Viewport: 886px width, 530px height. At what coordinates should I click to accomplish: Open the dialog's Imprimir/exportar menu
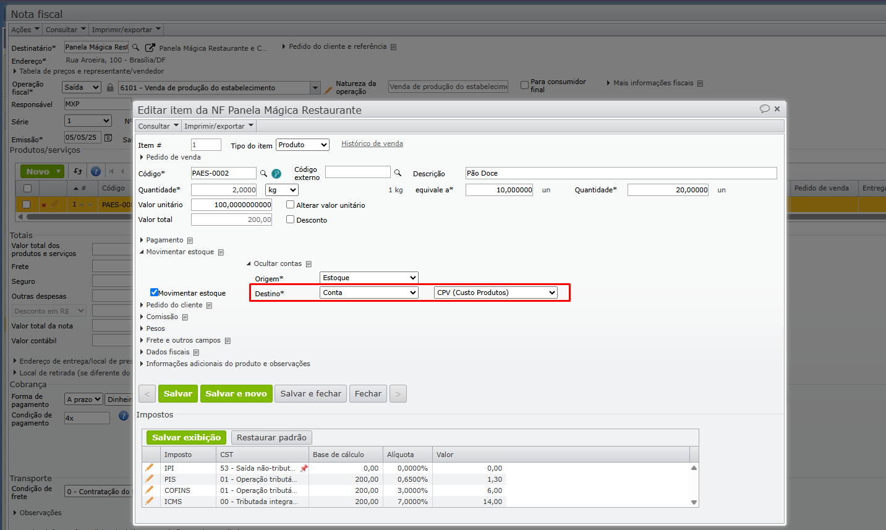[x=218, y=126]
